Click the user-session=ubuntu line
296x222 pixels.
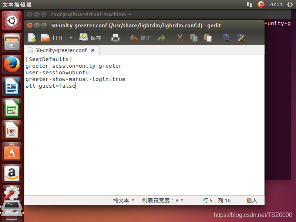point(57,73)
